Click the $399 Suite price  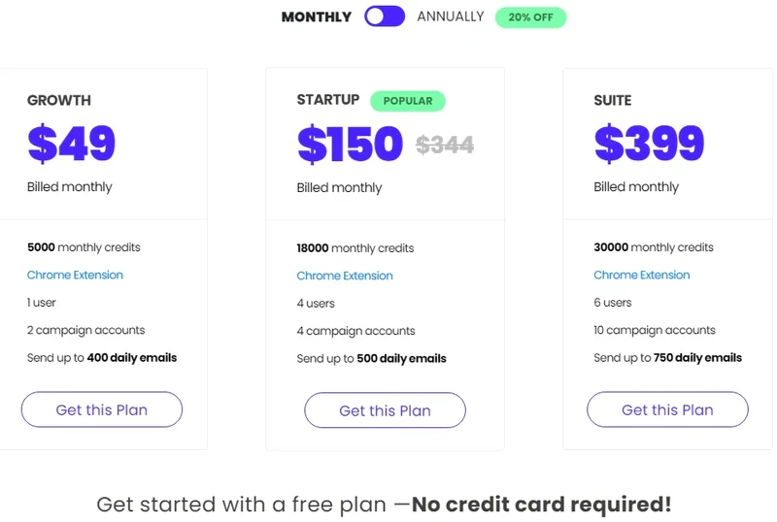[x=649, y=144]
